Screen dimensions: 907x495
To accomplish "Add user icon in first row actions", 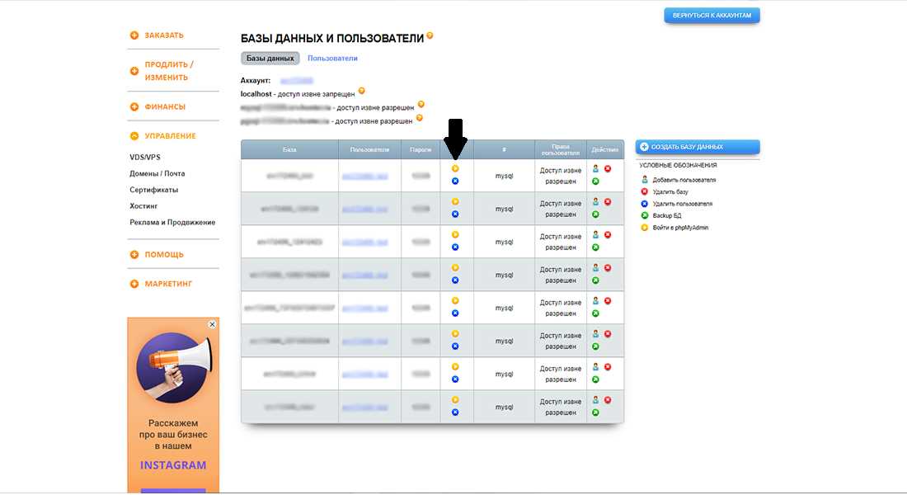I will coord(595,168).
